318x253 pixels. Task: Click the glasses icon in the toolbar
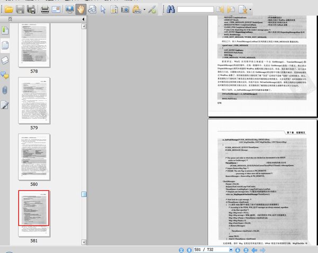(92, 10)
